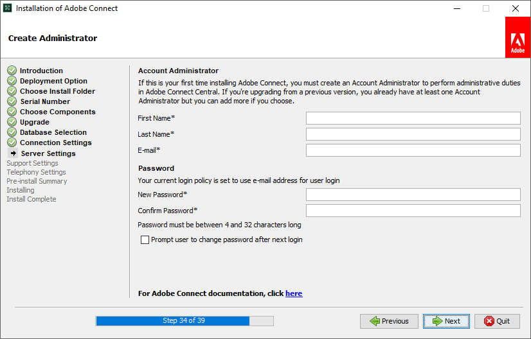Select the Choose Components step label
531x339 pixels.
pos(58,112)
